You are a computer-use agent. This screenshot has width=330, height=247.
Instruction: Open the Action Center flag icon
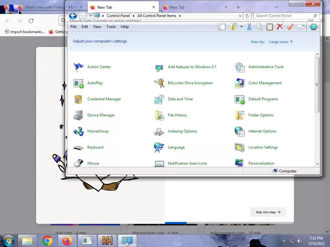coord(79,67)
